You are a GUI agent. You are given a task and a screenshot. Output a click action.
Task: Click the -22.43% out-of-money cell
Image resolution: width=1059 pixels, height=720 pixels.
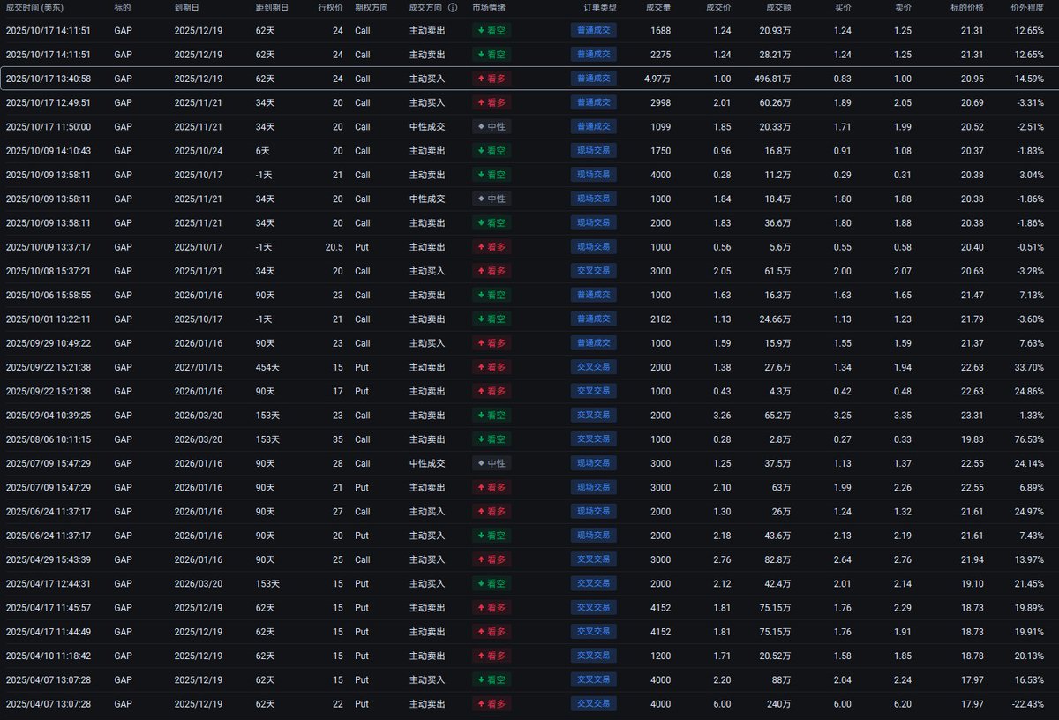1028,704
